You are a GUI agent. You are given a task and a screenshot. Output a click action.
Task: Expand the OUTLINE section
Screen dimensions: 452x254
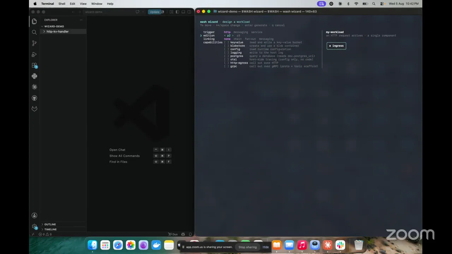64,224
